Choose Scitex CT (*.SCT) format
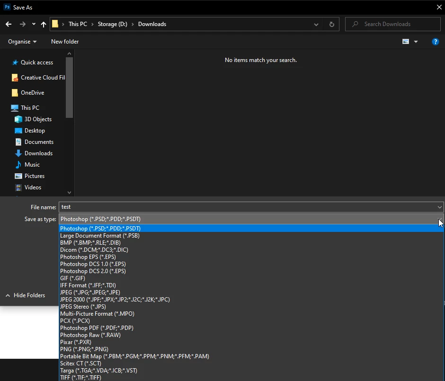The height and width of the screenshot is (381, 445). (x=251, y=363)
